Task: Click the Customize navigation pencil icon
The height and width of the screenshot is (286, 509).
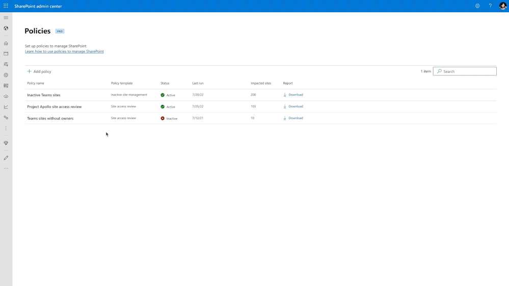Action: [x=6, y=158]
